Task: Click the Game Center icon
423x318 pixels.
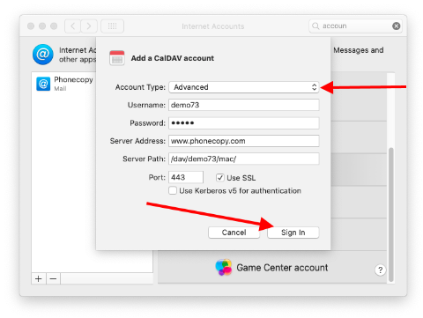Action: point(224,267)
